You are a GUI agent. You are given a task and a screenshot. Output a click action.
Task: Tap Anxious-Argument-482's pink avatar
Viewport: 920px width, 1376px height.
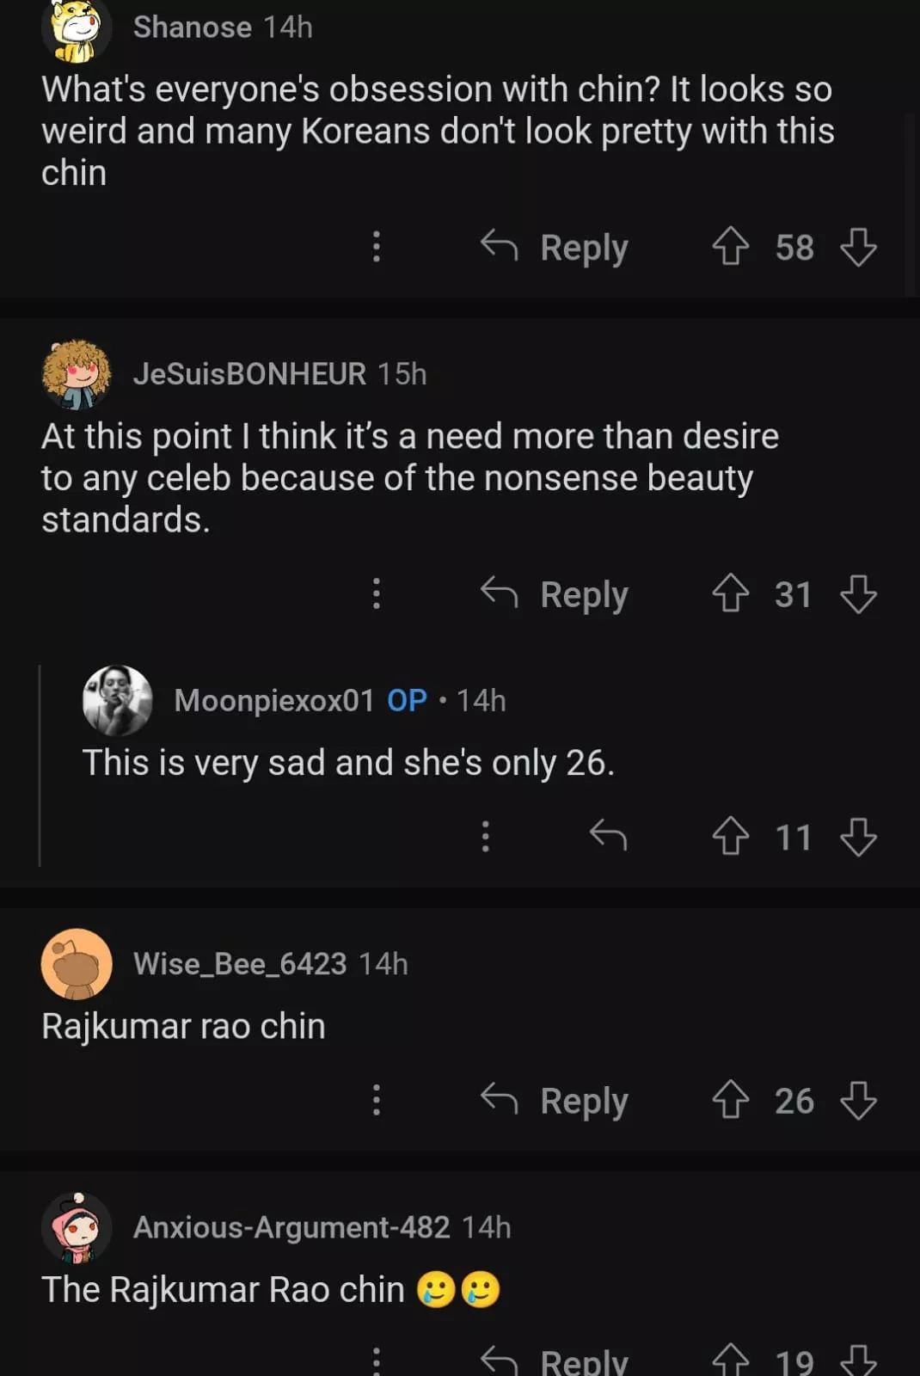[77, 1227]
